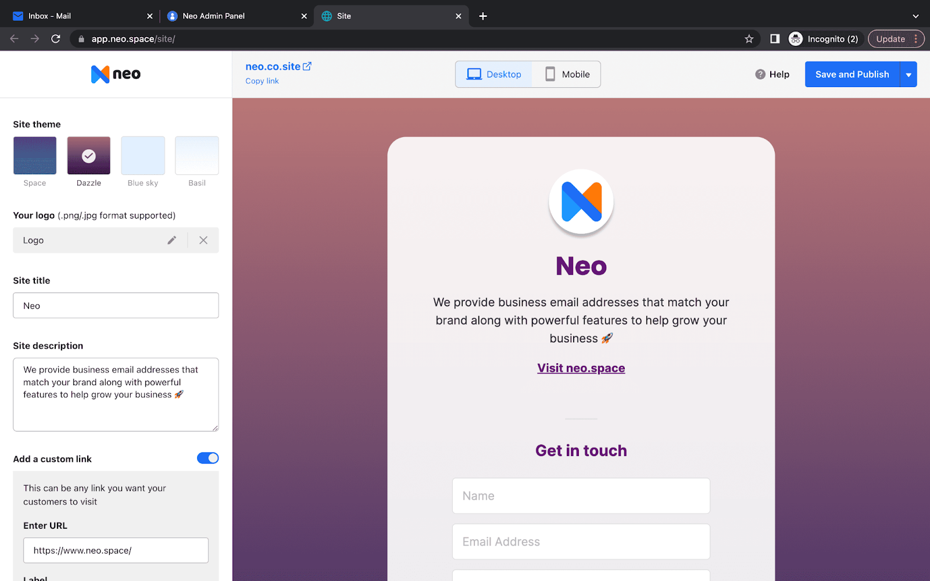Click the Help button
Viewport: 930px width, 581px height.
[772, 74]
